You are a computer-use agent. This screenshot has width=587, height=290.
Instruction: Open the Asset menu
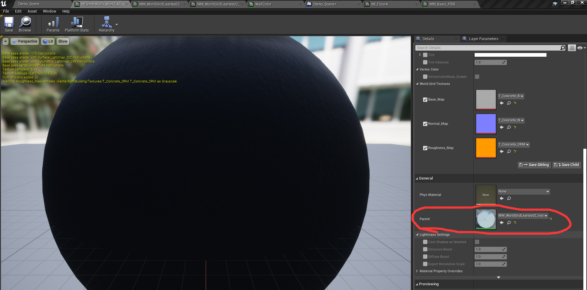pos(32,11)
